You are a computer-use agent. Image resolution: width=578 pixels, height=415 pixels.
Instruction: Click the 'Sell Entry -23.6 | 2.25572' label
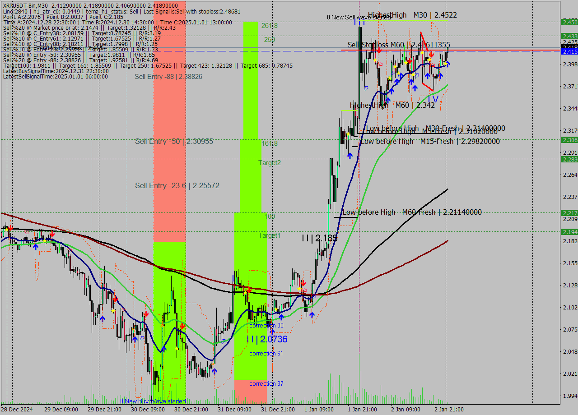pyautogui.click(x=177, y=185)
